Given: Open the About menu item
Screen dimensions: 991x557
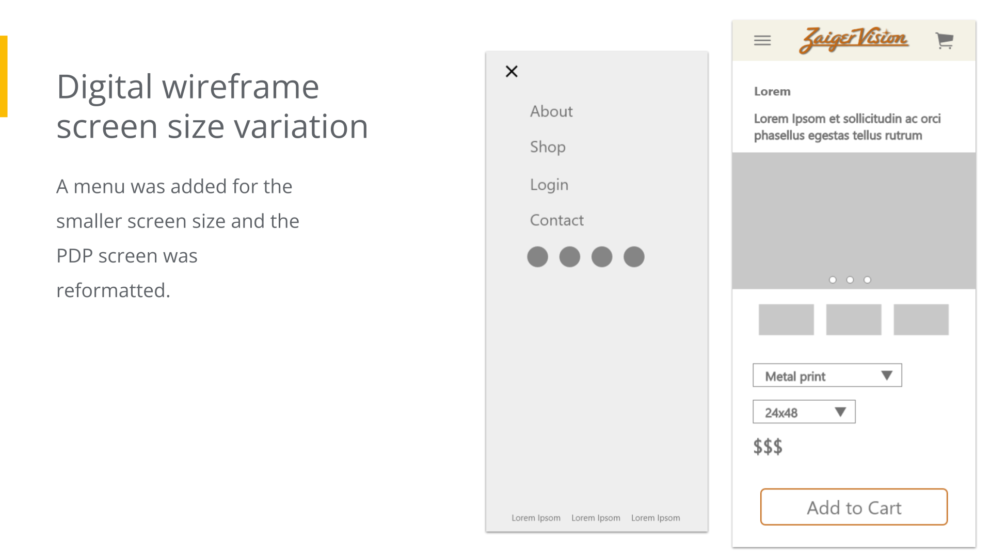Looking at the screenshot, I should (x=551, y=111).
